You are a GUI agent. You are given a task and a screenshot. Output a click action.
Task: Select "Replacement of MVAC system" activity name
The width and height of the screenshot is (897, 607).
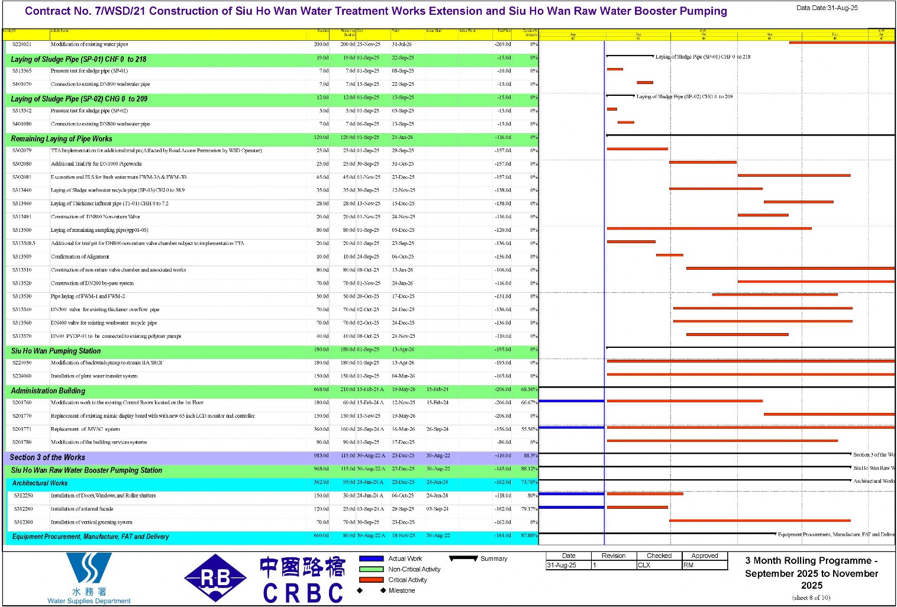(x=85, y=429)
